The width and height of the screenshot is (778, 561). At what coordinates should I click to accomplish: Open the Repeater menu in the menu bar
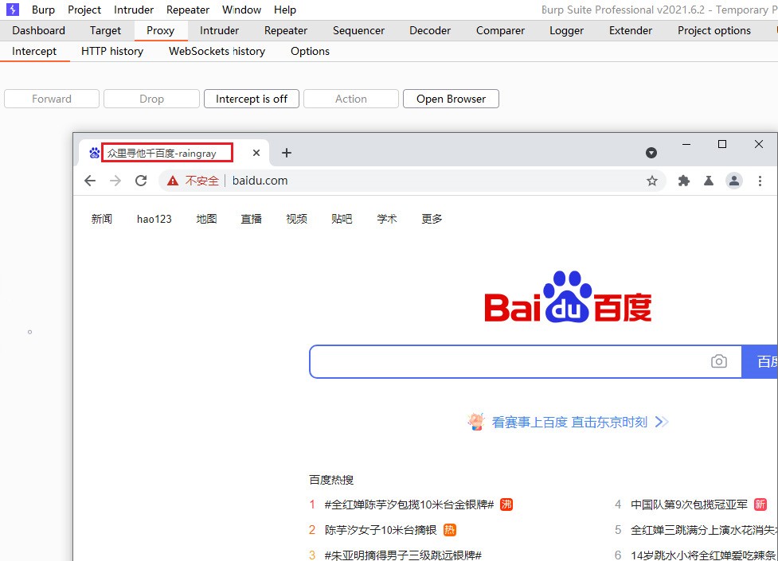[x=188, y=10]
